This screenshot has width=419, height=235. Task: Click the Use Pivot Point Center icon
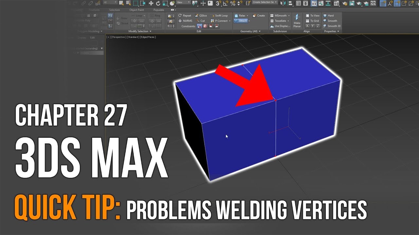pos(195,3)
